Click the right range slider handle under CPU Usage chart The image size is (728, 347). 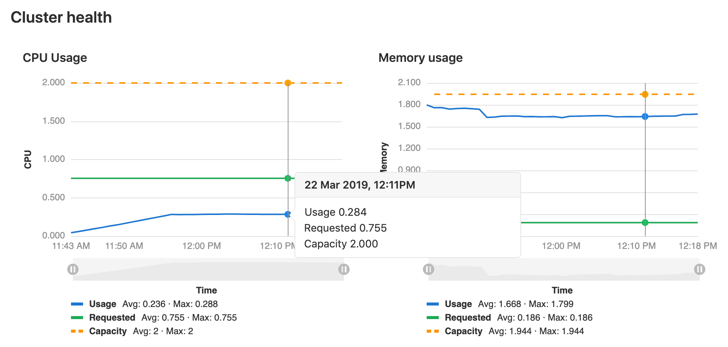pyautogui.click(x=343, y=269)
